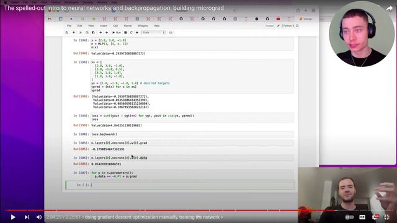Select the loss.backward() cell

click(192, 134)
